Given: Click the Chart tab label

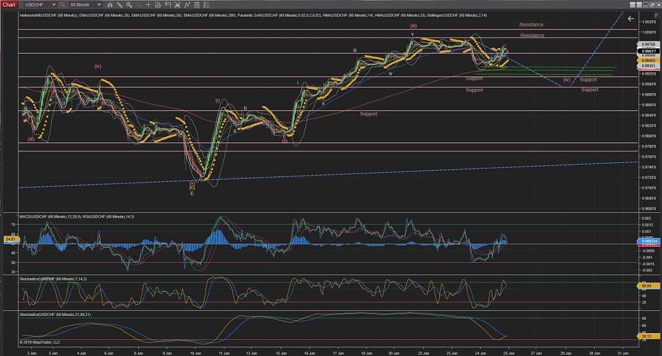Looking at the screenshot, I should (x=9, y=5).
